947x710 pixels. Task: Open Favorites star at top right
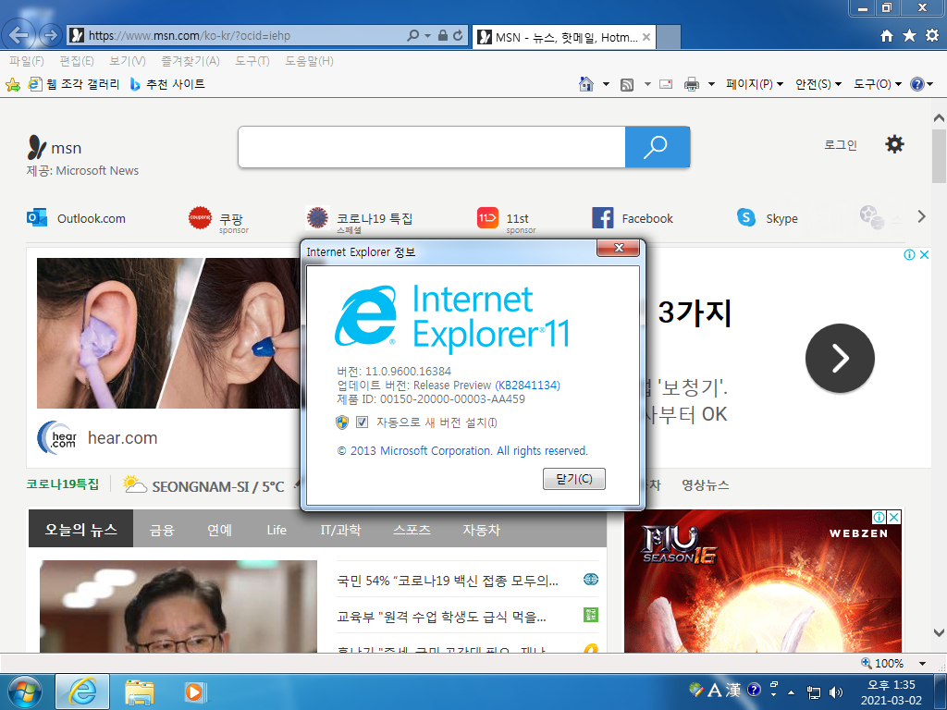[x=909, y=36]
